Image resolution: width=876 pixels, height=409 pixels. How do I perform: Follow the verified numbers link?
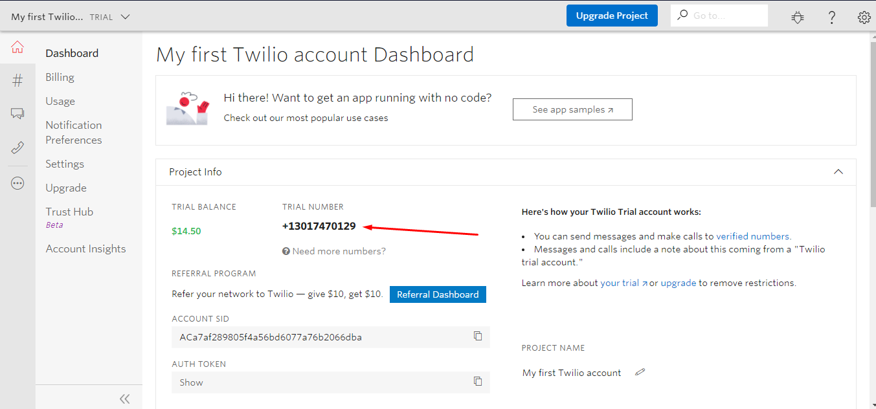coord(753,236)
